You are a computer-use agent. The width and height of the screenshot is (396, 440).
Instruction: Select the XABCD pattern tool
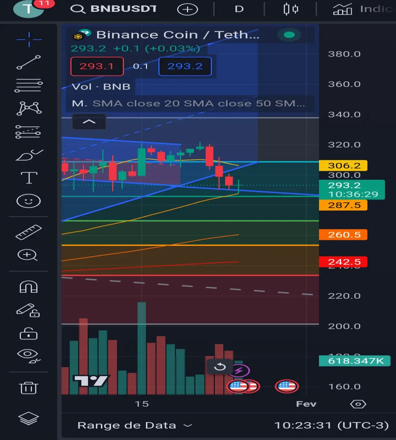[29, 108]
